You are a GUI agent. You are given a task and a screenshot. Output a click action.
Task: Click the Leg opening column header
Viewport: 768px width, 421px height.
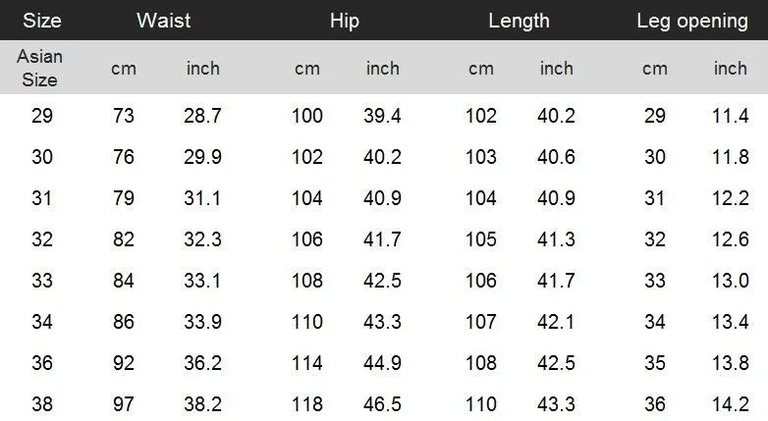[x=691, y=21]
